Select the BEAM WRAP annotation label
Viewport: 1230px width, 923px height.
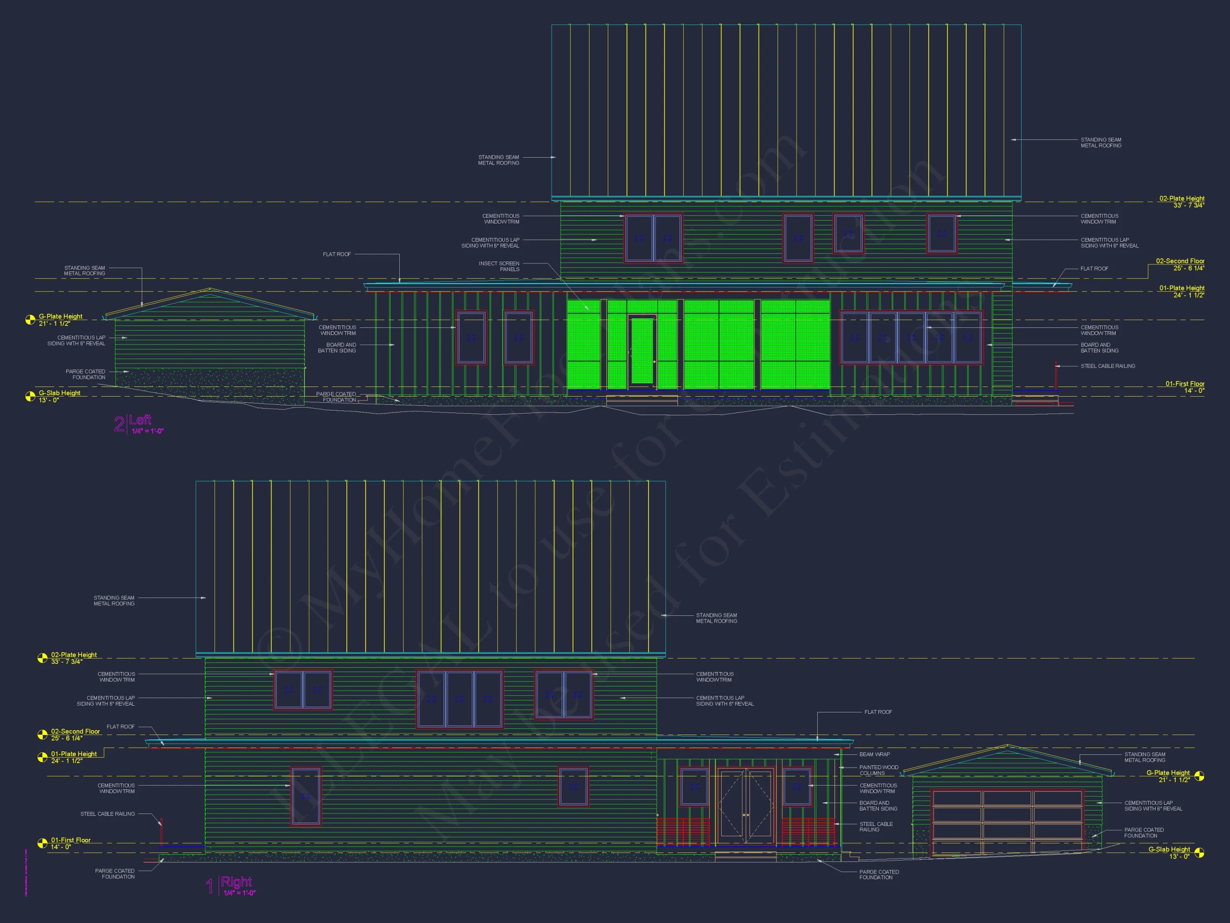click(874, 754)
